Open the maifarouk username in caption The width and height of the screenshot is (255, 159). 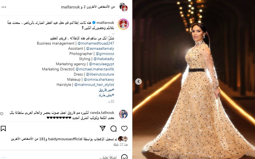(105, 23)
